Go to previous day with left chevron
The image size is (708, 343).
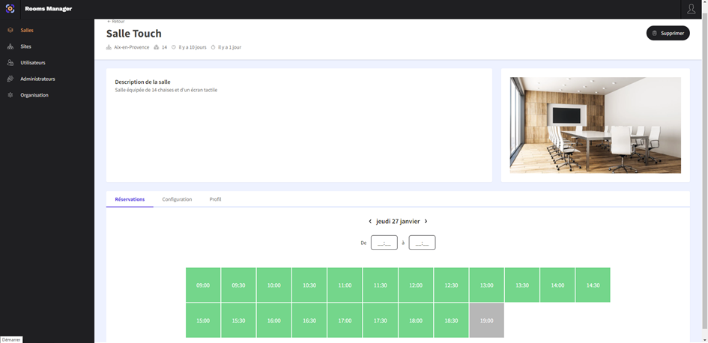coord(370,222)
